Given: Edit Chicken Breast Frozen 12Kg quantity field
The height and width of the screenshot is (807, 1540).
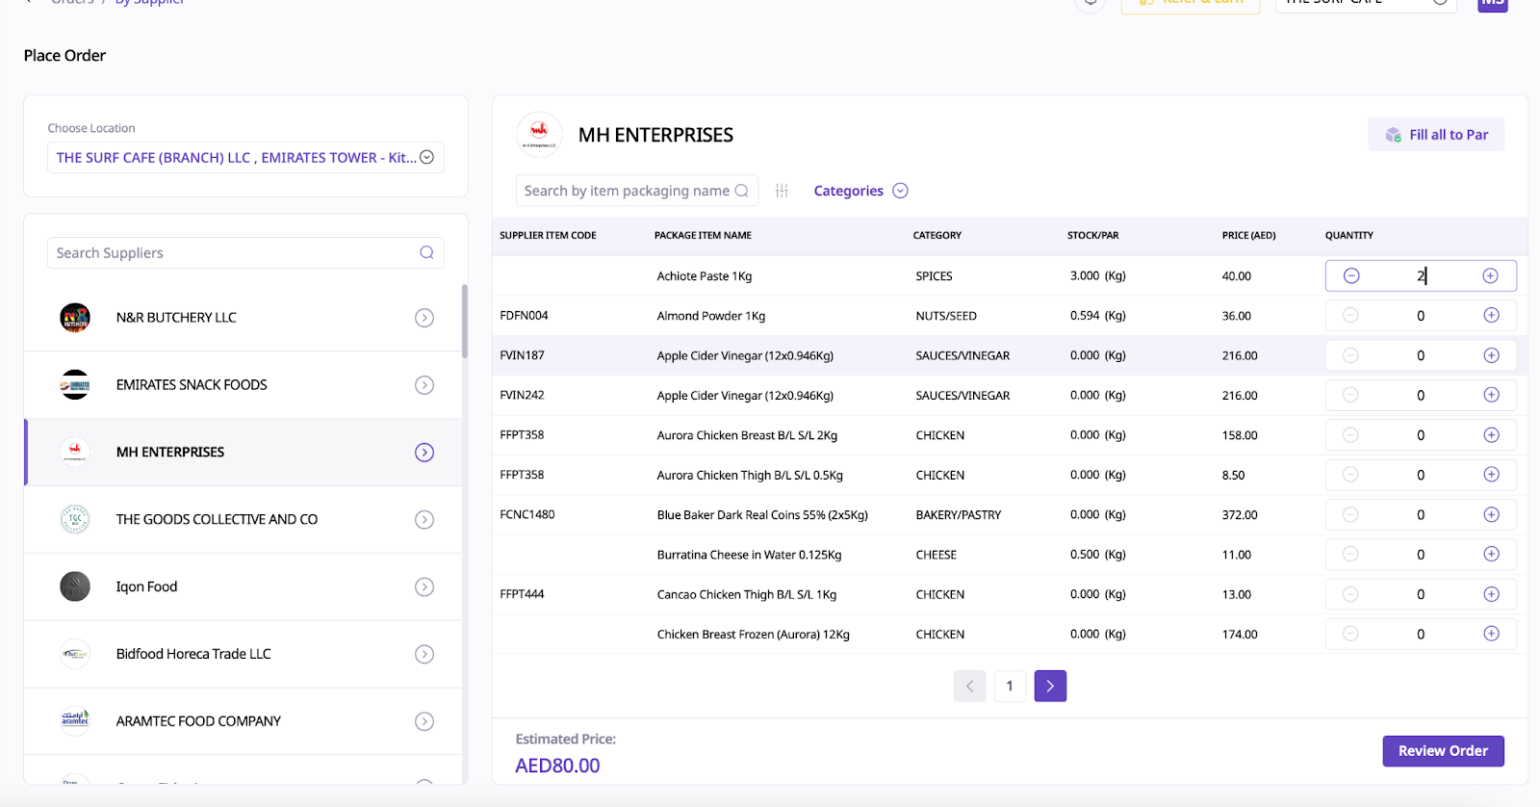Looking at the screenshot, I should (1421, 634).
